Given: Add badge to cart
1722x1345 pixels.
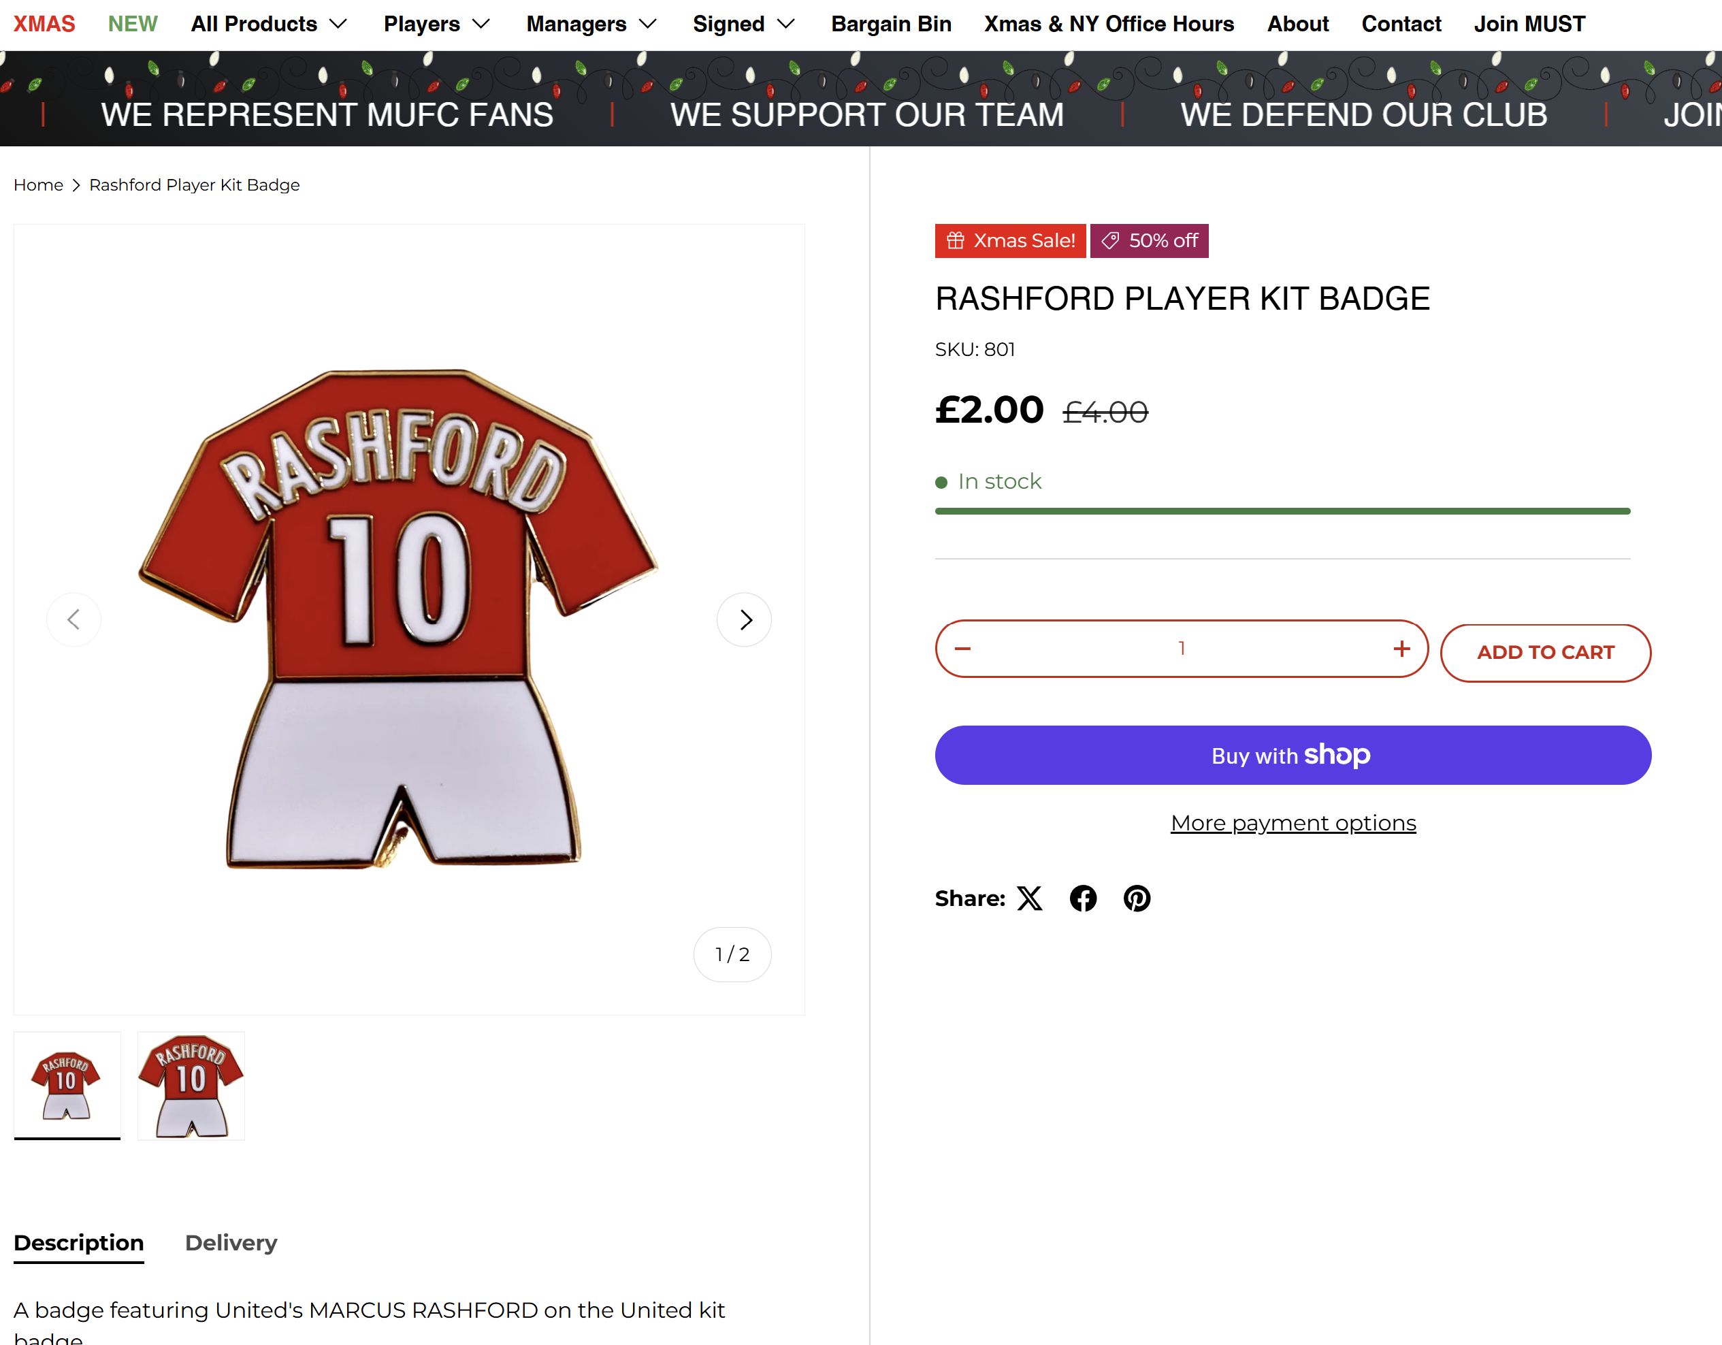Looking at the screenshot, I should click(1546, 653).
